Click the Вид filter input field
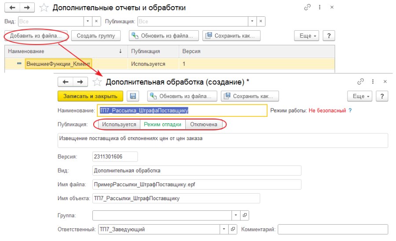The width and height of the screenshot is (396, 241). (51, 22)
